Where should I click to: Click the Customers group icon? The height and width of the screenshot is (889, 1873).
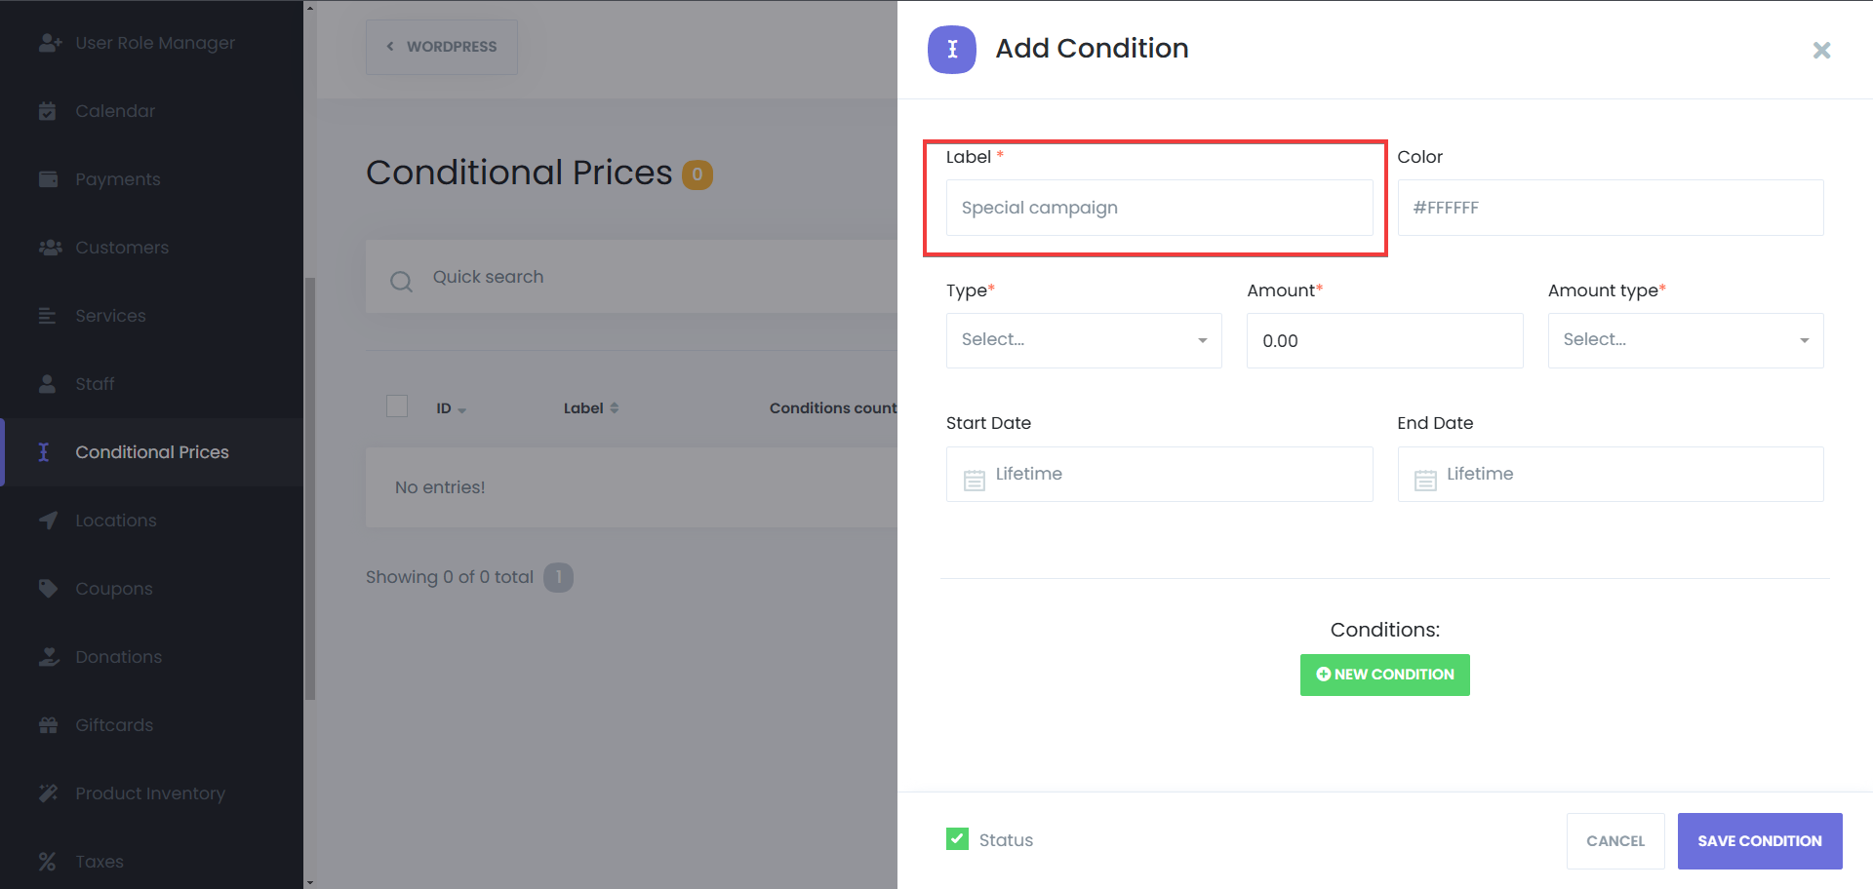pos(50,248)
